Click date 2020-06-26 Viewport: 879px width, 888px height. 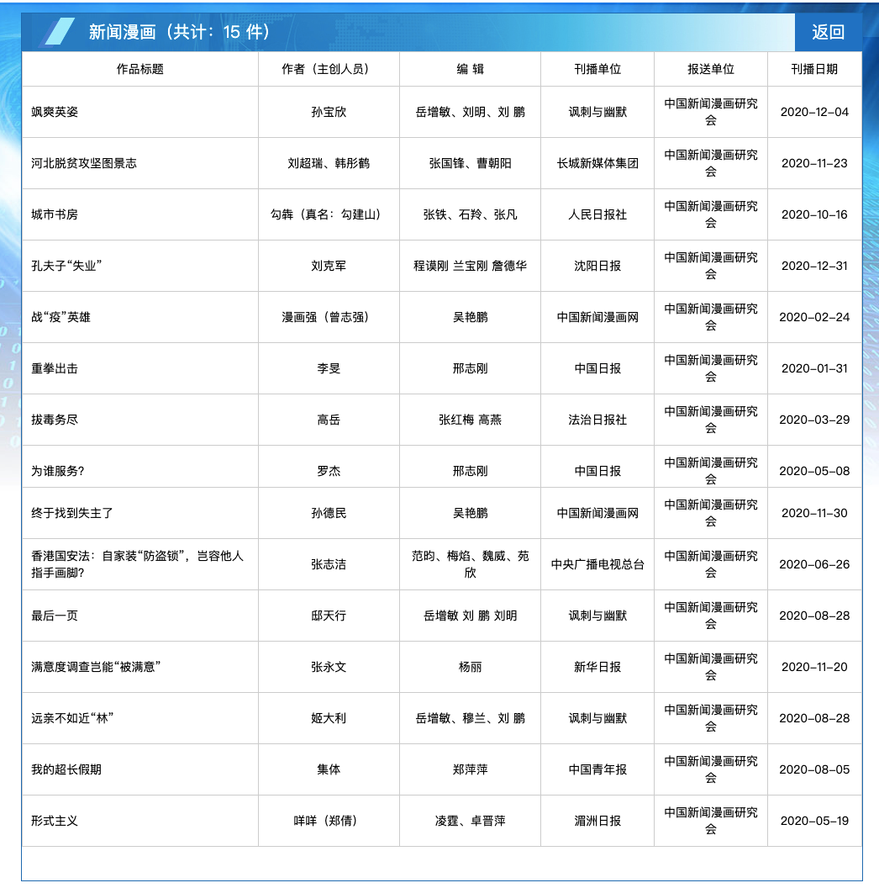(814, 564)
